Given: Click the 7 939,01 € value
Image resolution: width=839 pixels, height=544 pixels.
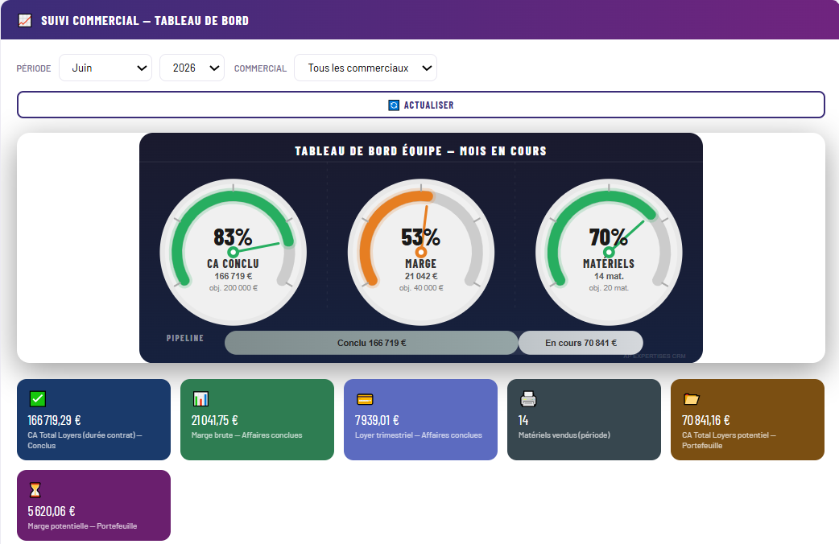Looking at the screenshot, I should point(377,420).
